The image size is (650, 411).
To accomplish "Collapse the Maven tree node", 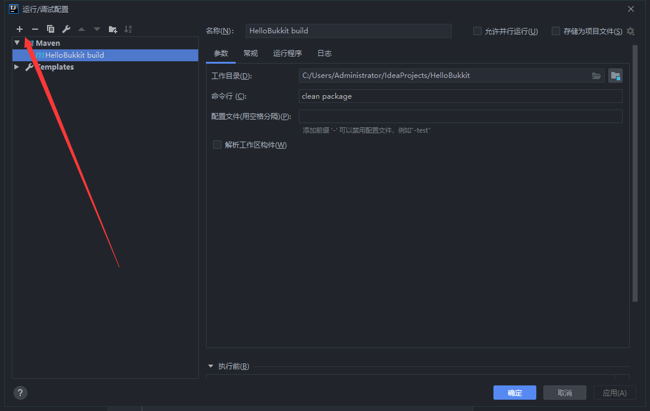I will [x=17, y=43].
